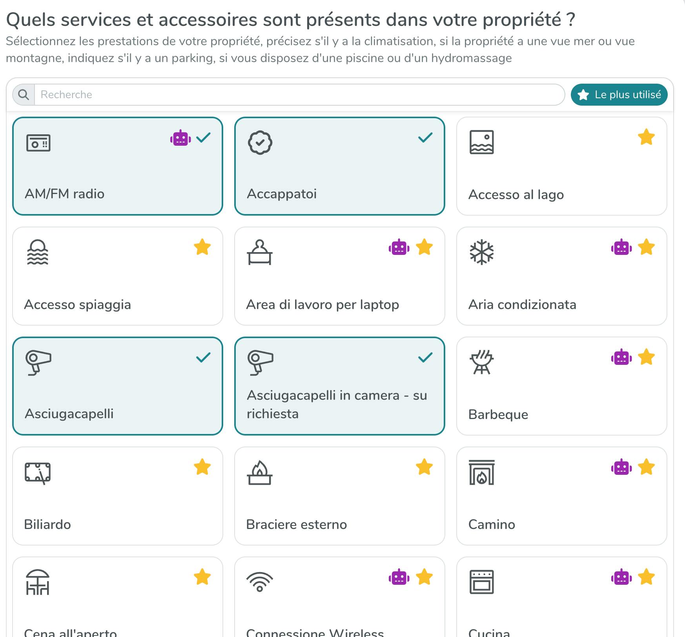Click the oven icon on Cucina card
This screenshot has height=637, width=685.
481,582
